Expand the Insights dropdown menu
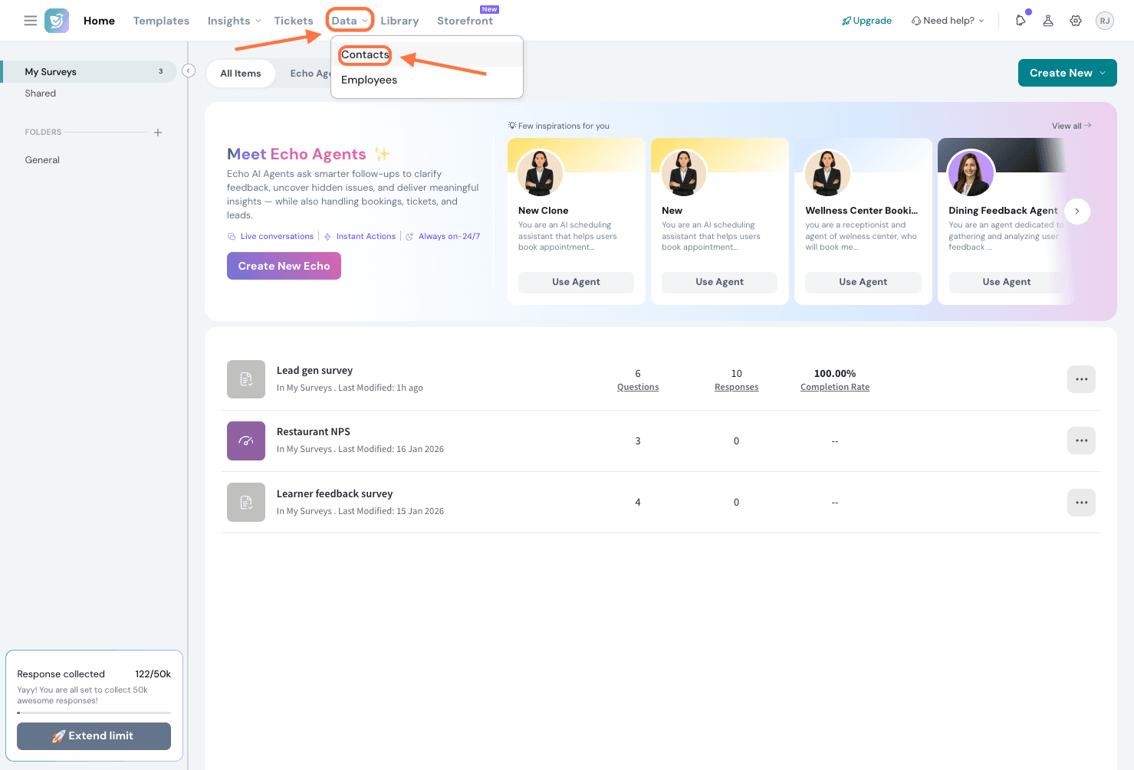The image size is (1134, 770). [x=234, y=21]
